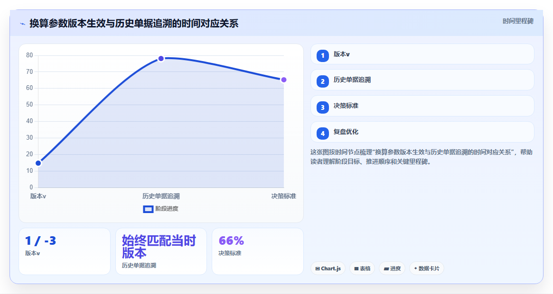Click the chart data point at 版本v

point(38,163)
